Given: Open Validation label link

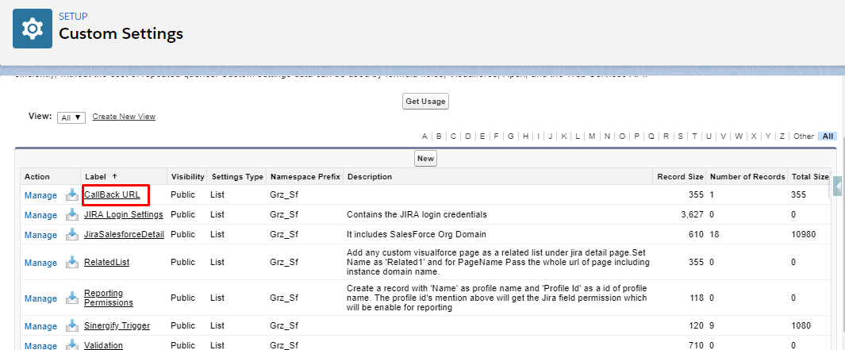Looking at the screenshot, I should 103,345.
